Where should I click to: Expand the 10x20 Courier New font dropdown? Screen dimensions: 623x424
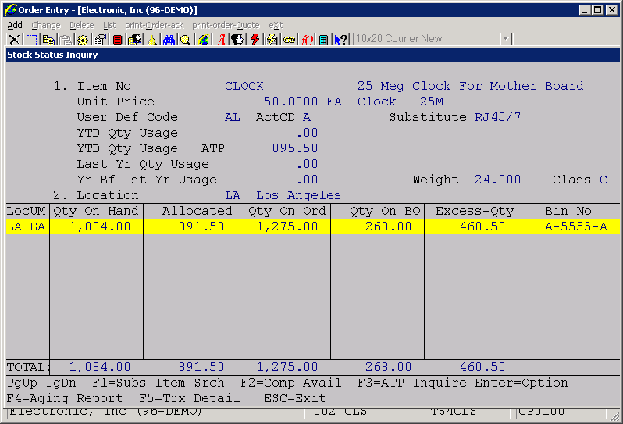(x=505, y=39)
